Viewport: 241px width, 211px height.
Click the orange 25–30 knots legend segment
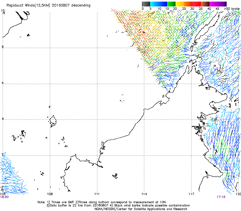tap(188, 4)
